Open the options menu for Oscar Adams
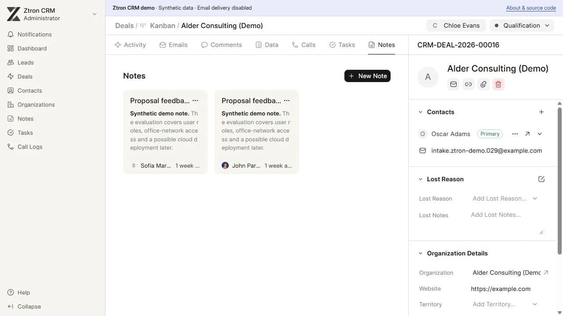Image resolution: width=563 pixels, height=316 pixels. click(515, 134)
